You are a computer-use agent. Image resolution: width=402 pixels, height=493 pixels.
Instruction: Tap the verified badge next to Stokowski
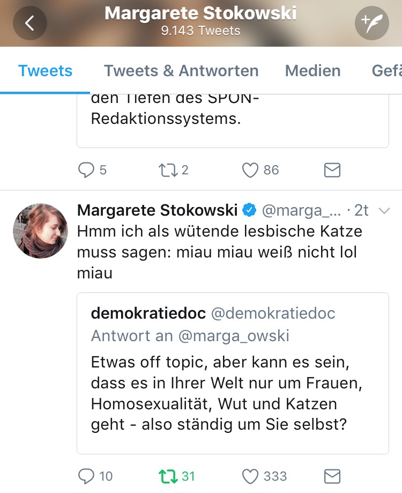pyautogui.click(x=249, y=210)
